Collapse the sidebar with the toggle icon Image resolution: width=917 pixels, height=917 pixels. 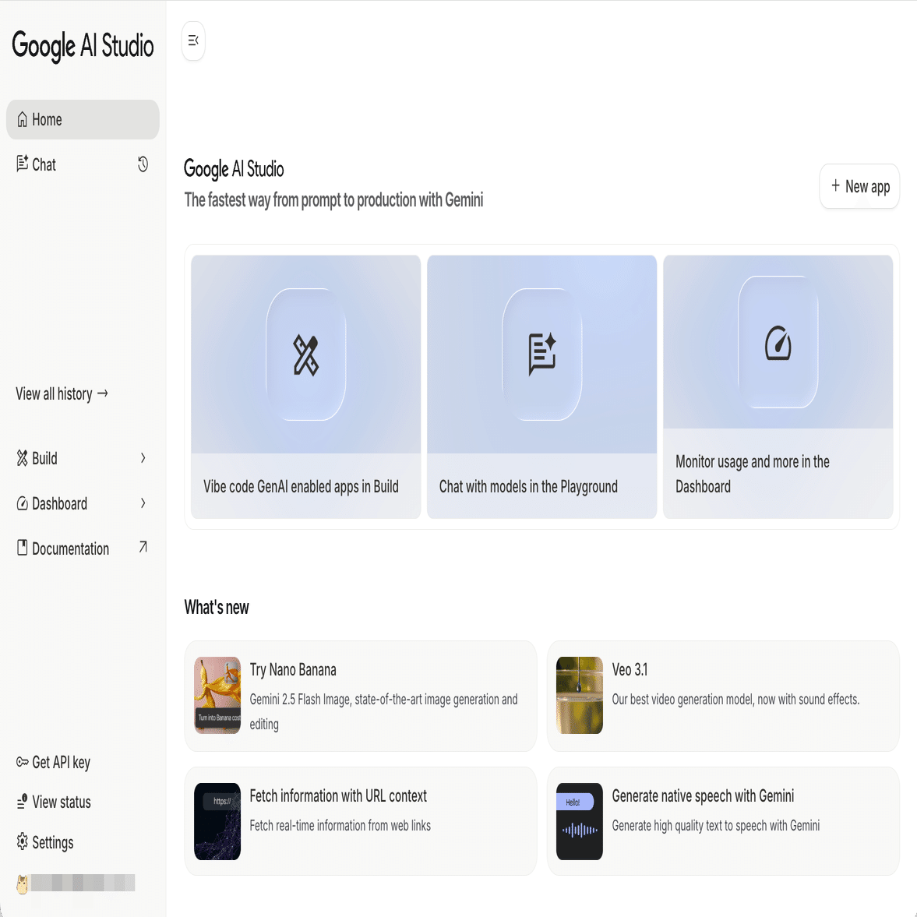coord(193,41)
